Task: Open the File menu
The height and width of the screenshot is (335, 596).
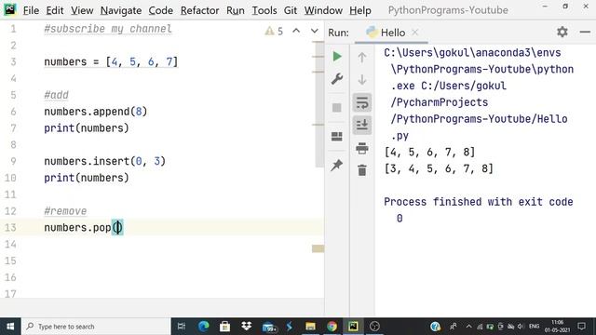Action: 31,10
